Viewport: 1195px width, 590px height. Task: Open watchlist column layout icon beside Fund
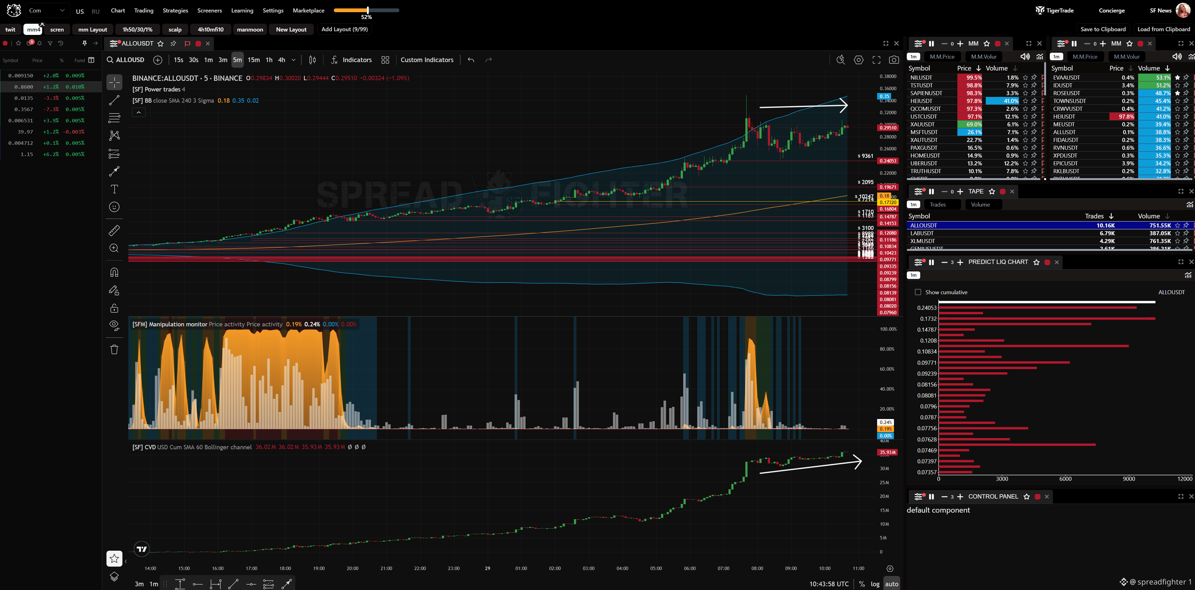click(x=91, y=60)
